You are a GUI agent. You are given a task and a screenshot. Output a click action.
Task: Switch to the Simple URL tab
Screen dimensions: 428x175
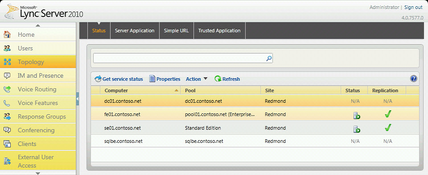[x=177, y=31]
